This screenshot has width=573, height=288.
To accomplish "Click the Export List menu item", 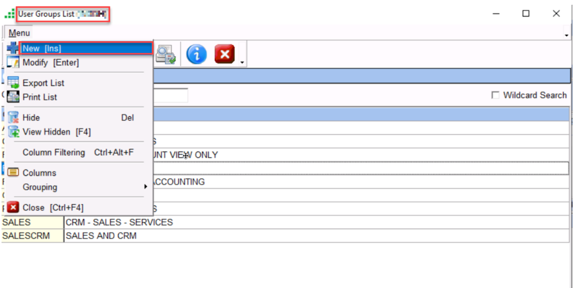I will click(43, 83).
